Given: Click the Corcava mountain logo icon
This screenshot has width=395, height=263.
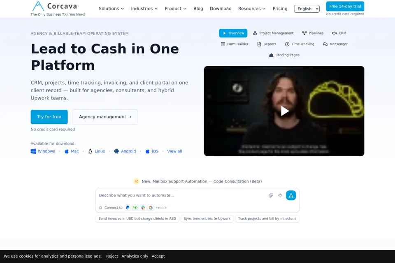Looking at the screenshot, I should pos(38,6).
